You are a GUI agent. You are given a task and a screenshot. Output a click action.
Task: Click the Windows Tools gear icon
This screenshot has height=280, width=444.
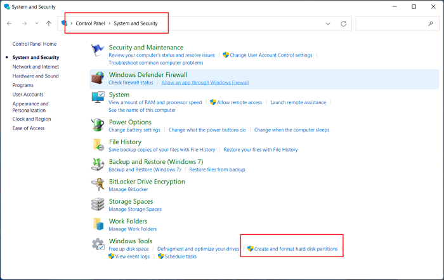pos(98,244)
